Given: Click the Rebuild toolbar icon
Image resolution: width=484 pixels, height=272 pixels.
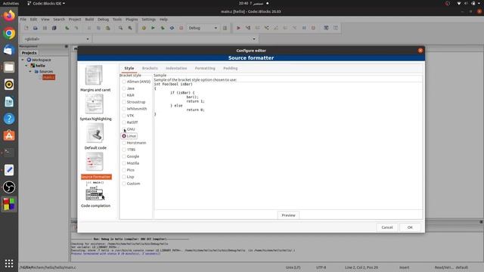Looking at the screenshot, I should (x=172, y=28).
